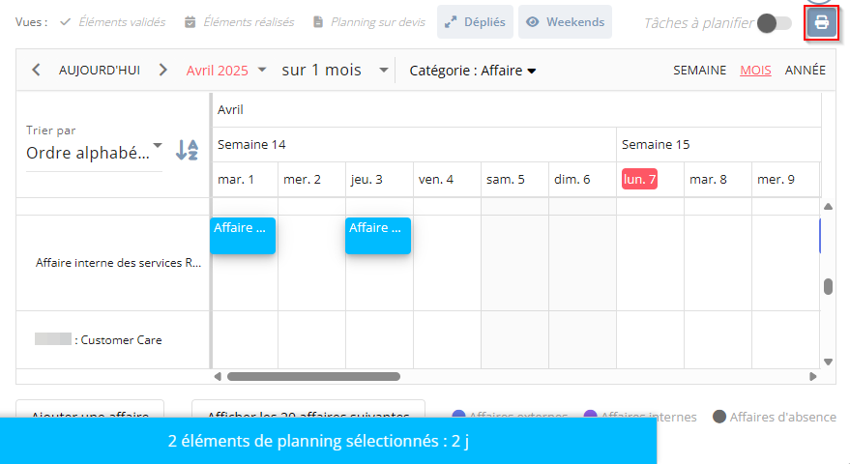Toggle the Tâches à planifier switch
Screen dimensions: 850x464
click(x=775, y=23)
